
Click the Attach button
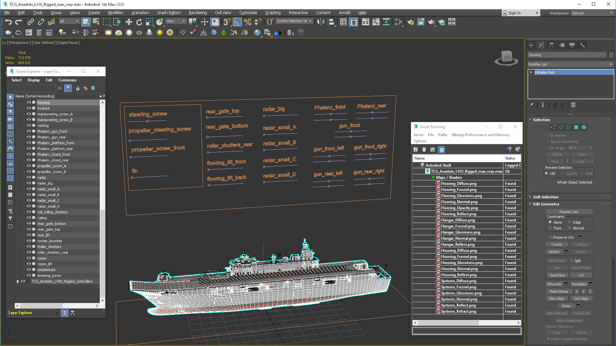(554, 252)
